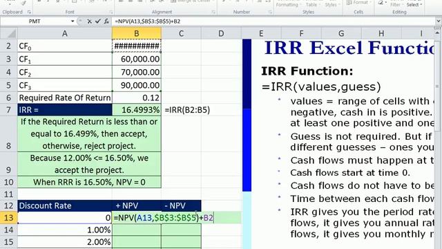Select column G header
Screen dimensions: 442x249
(341, 33)
